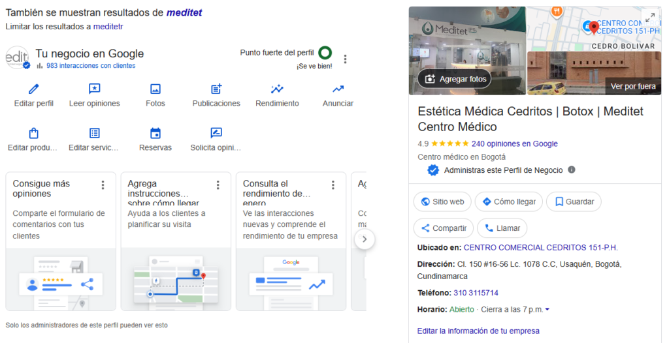Open the Fotos image icon
Viewport: 669px width, 343px height.
click(155, 89)
